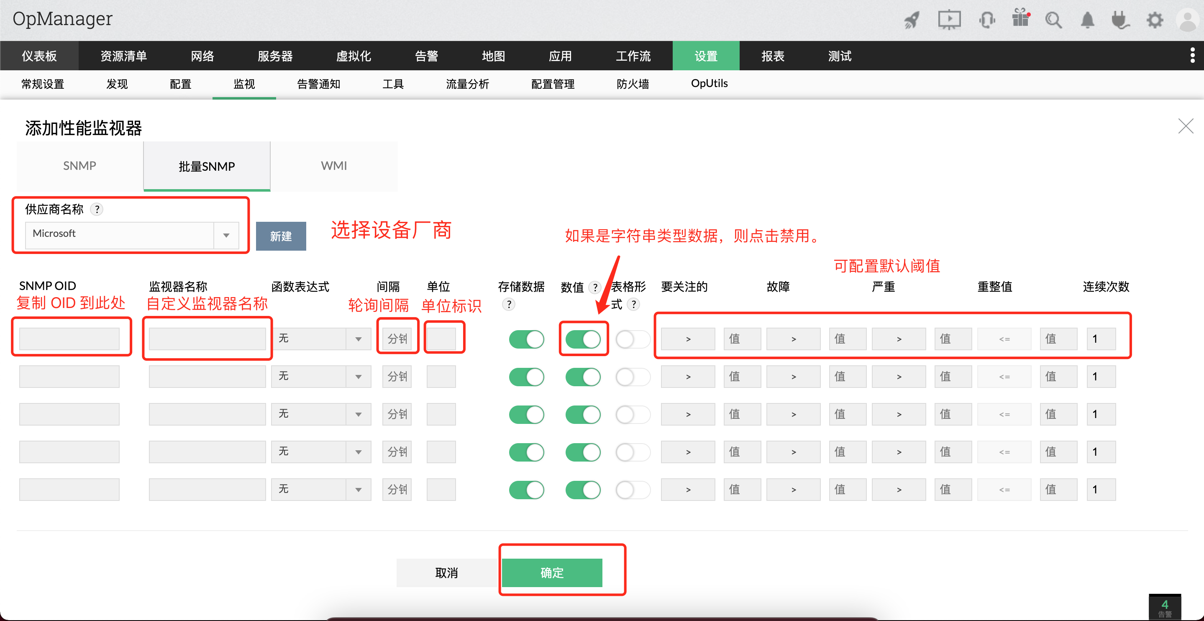Open 严重 operator selector in second row
Image resolution: width=1204 pixels, height=621 pixels.
(x=898, y=377)
